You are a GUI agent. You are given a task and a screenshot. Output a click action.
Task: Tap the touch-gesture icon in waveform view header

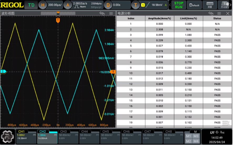coord(102,13)
